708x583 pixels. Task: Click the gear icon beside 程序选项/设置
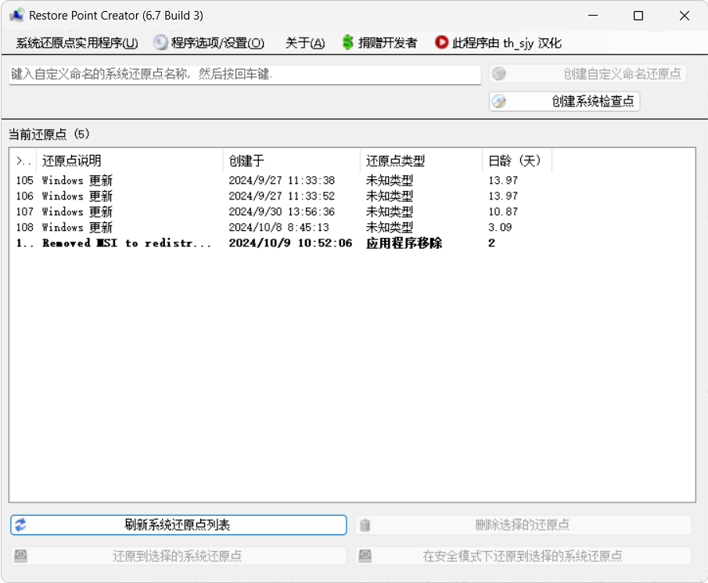coord(160,42)
